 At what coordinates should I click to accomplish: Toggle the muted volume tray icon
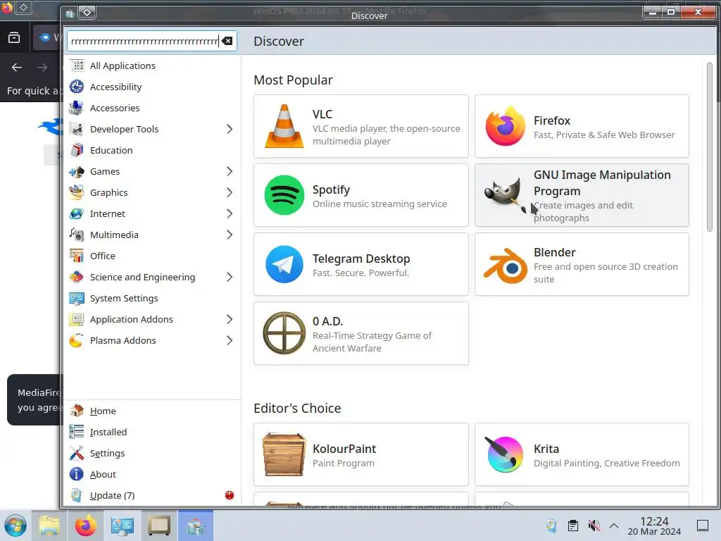(594, 526)
